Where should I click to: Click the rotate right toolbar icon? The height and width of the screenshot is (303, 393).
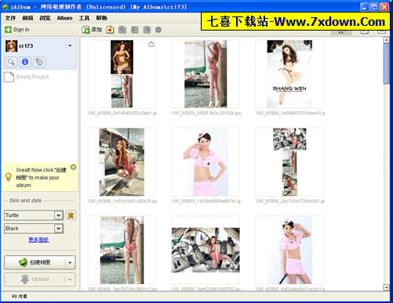tap(147, 30)
